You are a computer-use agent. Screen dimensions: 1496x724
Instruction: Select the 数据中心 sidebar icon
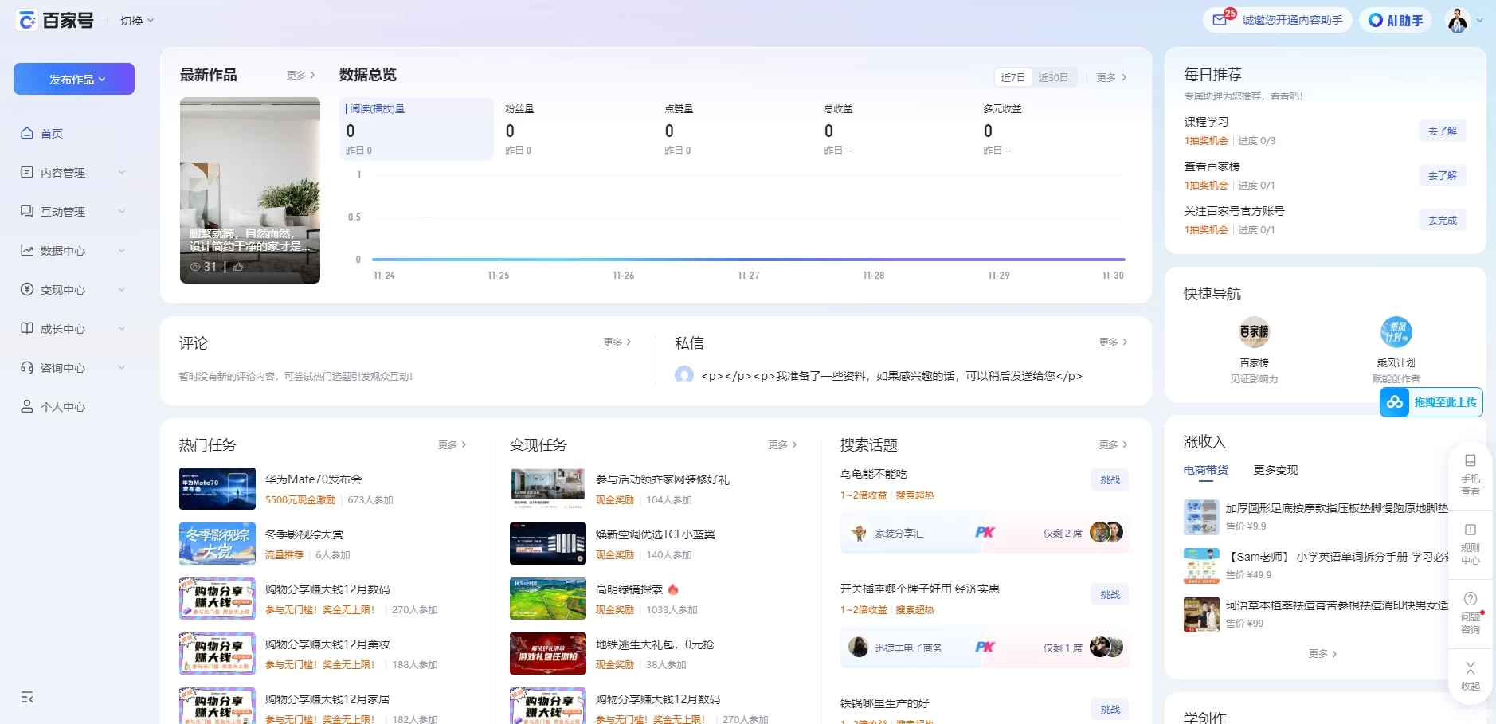(x=26, y=250)
